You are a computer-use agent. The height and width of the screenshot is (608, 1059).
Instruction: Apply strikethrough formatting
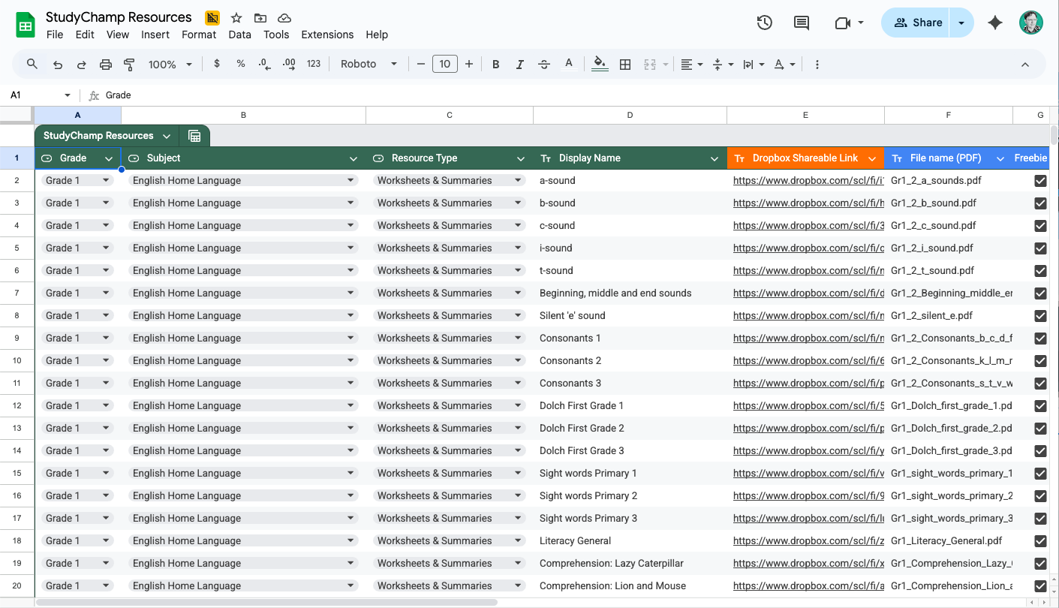click(544, 65)
